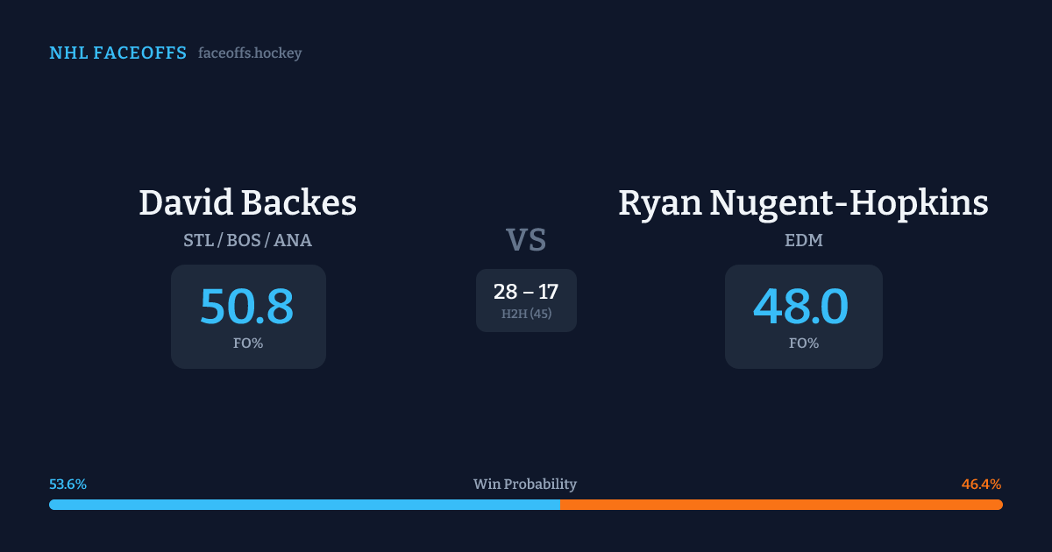The width and height of the screenshot is (1052, 552).
Task: Click the blue segment of probability bar
Action: pos(304,505)
